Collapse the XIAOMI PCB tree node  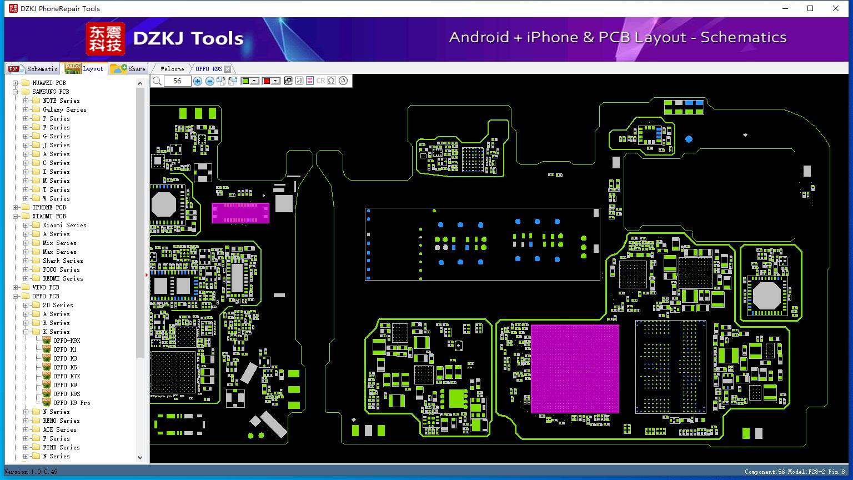point(16,216)
